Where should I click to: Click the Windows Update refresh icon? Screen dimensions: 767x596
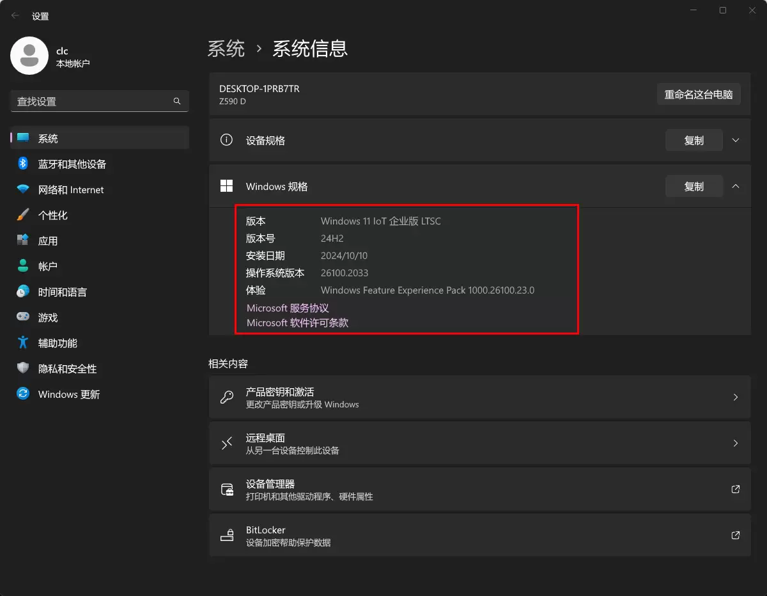point(23,394)
